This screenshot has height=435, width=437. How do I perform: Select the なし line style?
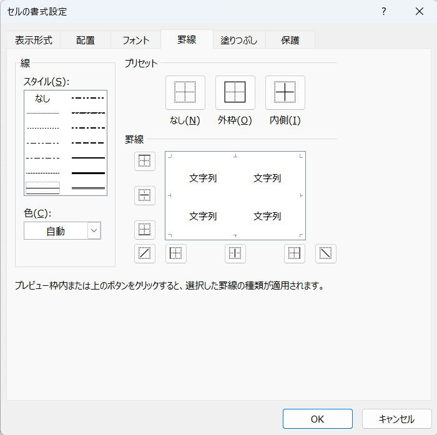pyautogui.click(x=42, y=99)
